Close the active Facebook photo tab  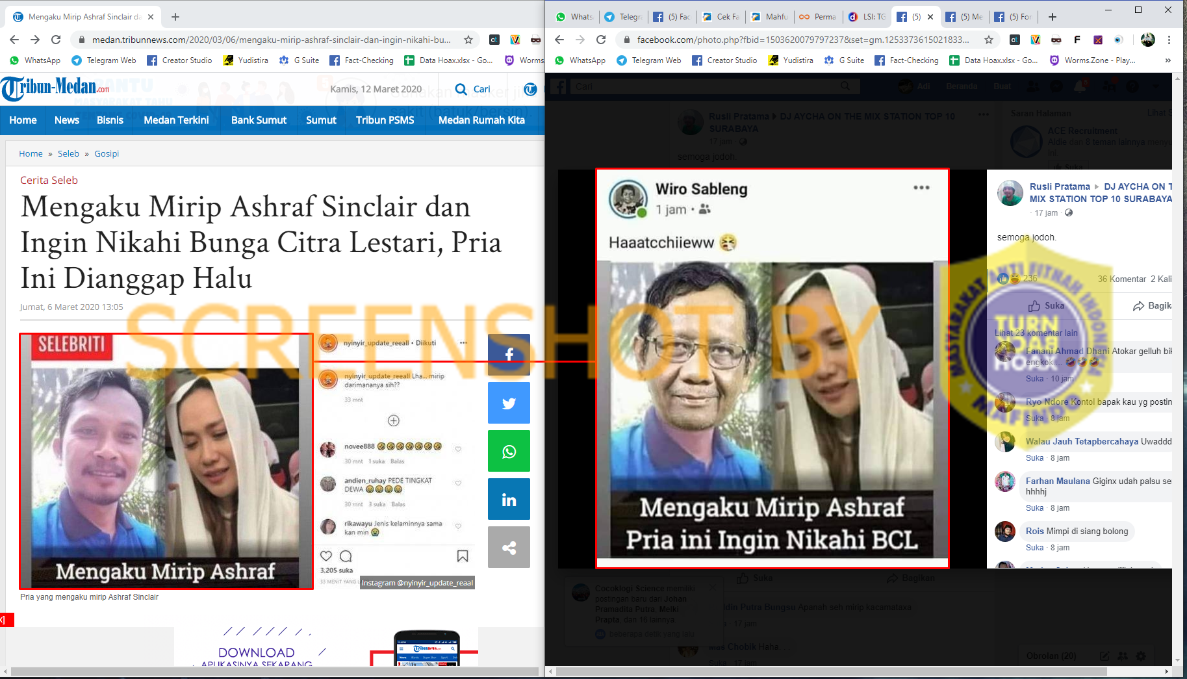click(x=930, y=17)
